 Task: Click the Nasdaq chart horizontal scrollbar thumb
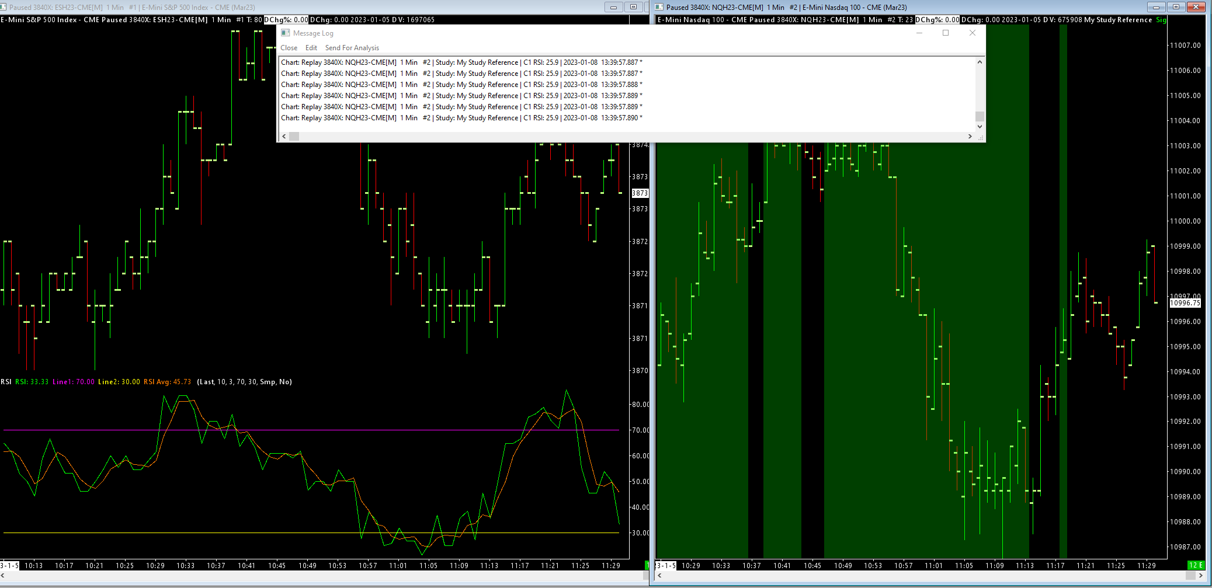tap(1190, 576)
